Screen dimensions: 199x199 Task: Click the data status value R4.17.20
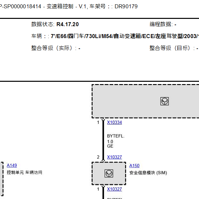click(67, 25)
